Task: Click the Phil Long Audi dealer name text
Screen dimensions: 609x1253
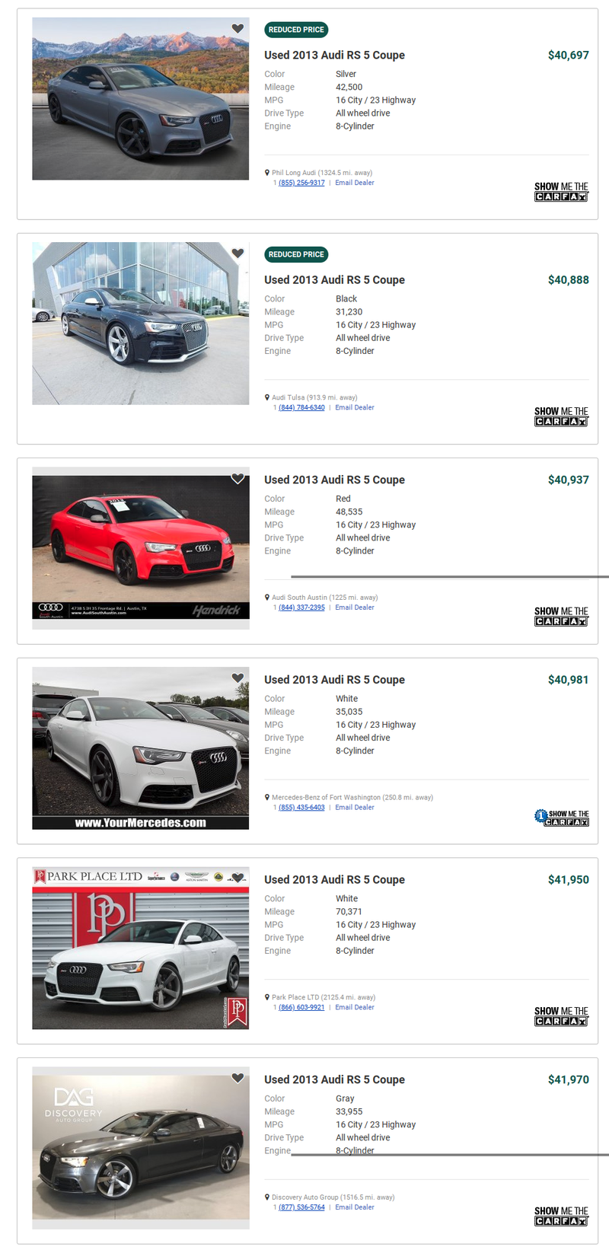Action: tap(294, 173)
